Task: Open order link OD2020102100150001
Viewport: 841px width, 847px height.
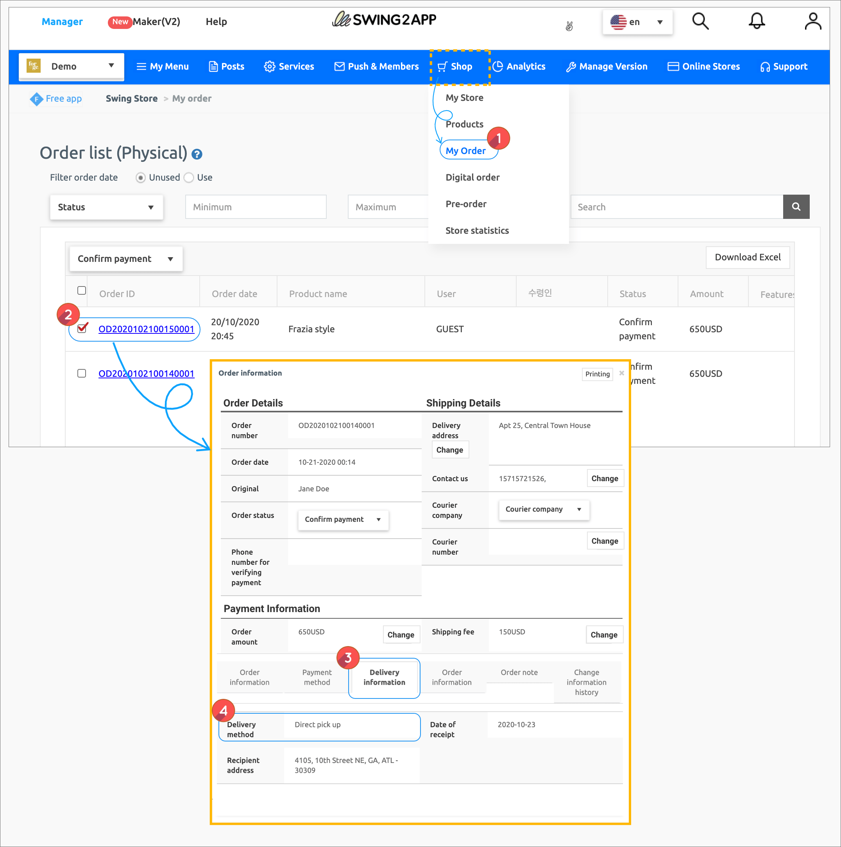Action: 146,329
